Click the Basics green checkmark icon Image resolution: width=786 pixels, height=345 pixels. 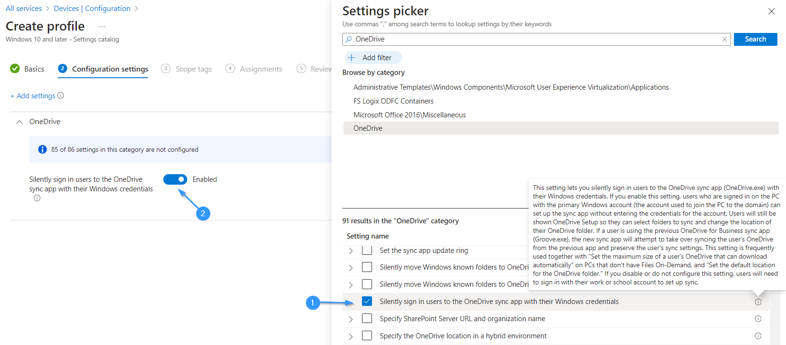pyautogui.click(x=15, y=69)
